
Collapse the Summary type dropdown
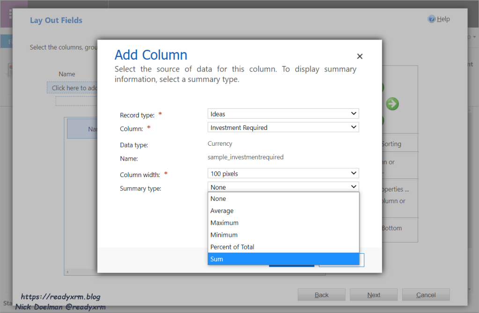[x=283, y=187]
